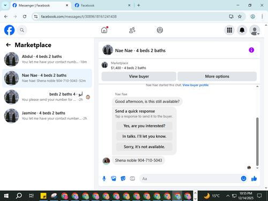Open the Groups icon in top bar

tap(160, 30)
